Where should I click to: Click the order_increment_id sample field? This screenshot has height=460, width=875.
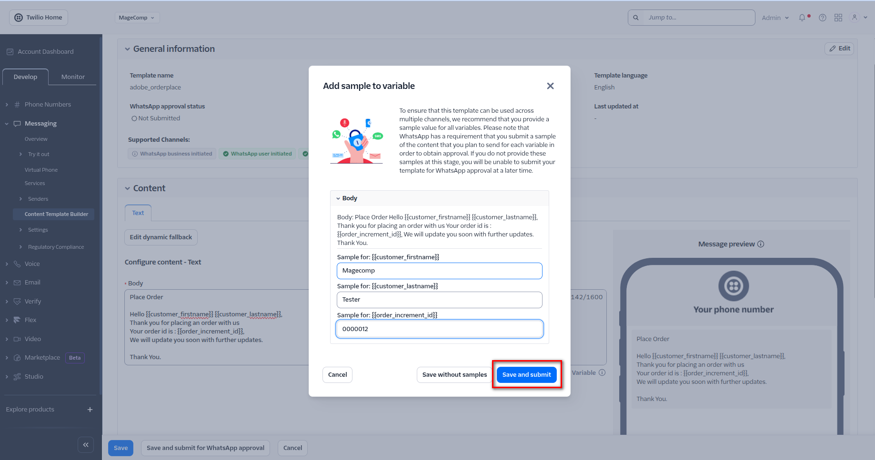[439, 329]
